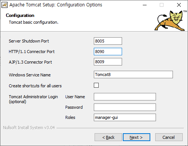Close the Apache Tomcat Setup window
188x146 pixels.
179,5
